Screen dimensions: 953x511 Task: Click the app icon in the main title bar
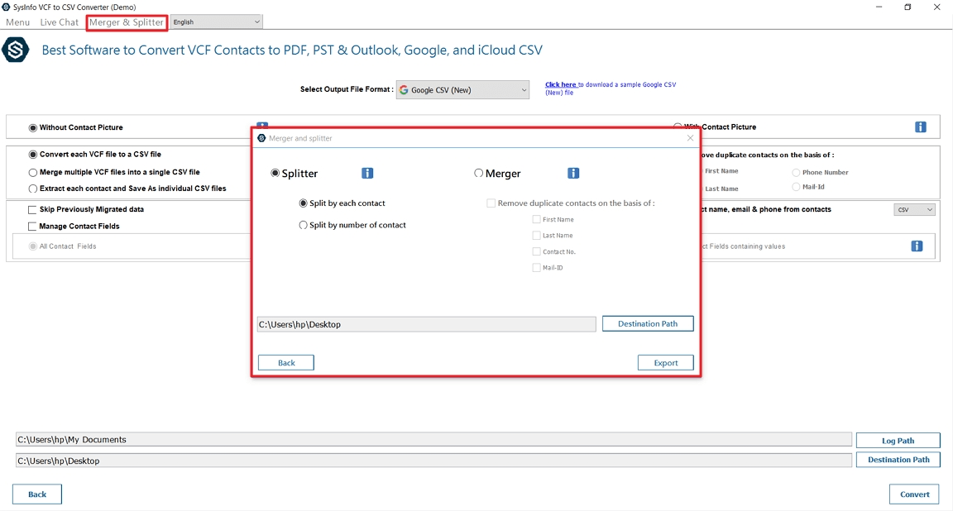6,7
